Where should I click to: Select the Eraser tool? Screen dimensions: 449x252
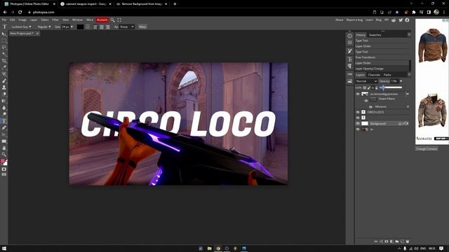click(x=4, y=94)
